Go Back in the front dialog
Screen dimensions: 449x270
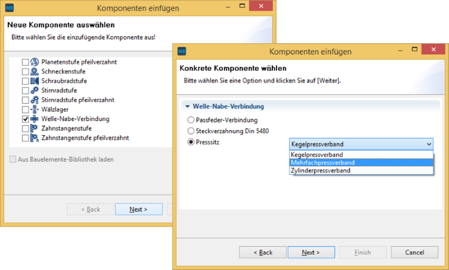(262, 253)
